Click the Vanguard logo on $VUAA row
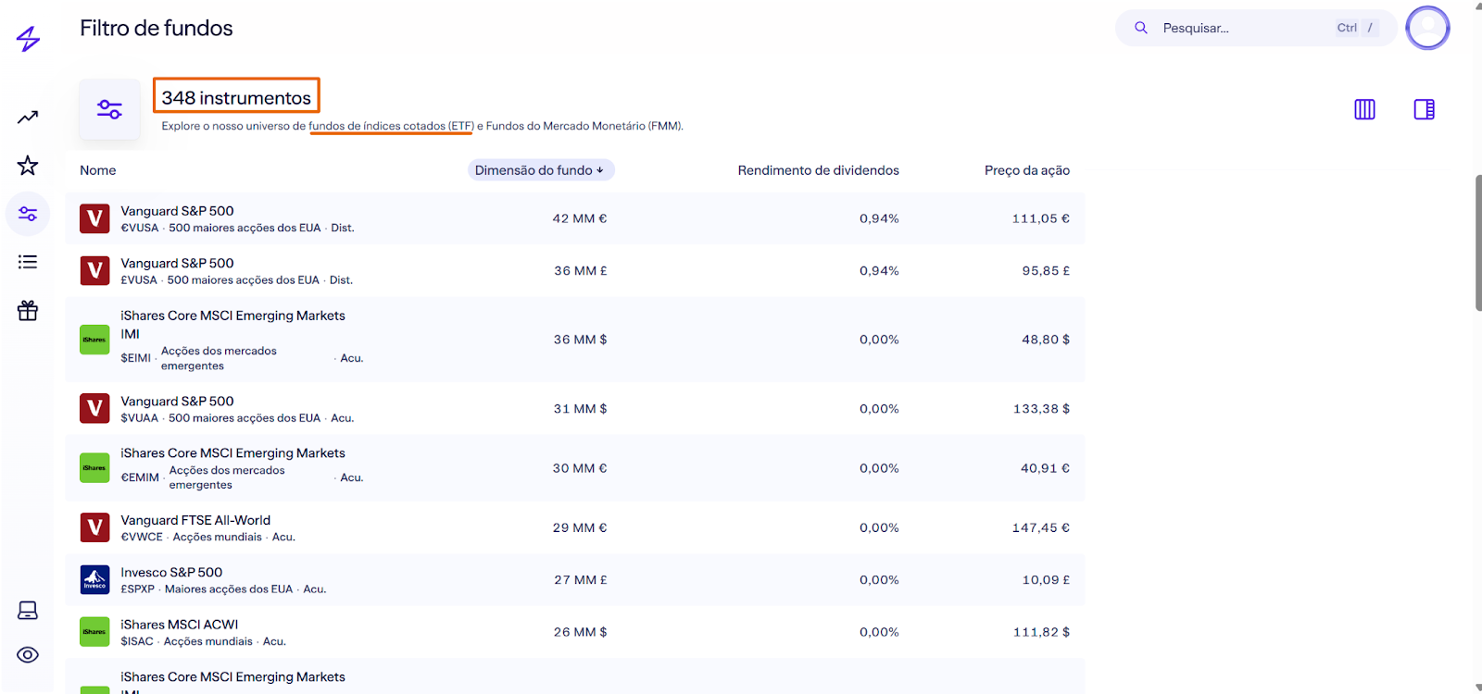 tap(94, 409)
